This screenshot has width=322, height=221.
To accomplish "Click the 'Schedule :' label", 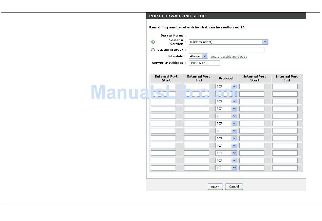I will [176, 56].
